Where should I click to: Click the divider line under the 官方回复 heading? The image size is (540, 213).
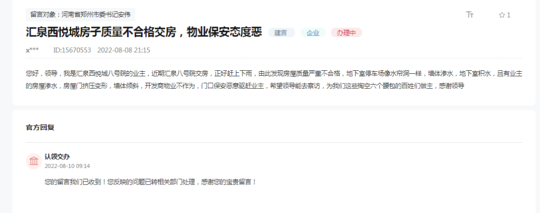pos(274,142)
